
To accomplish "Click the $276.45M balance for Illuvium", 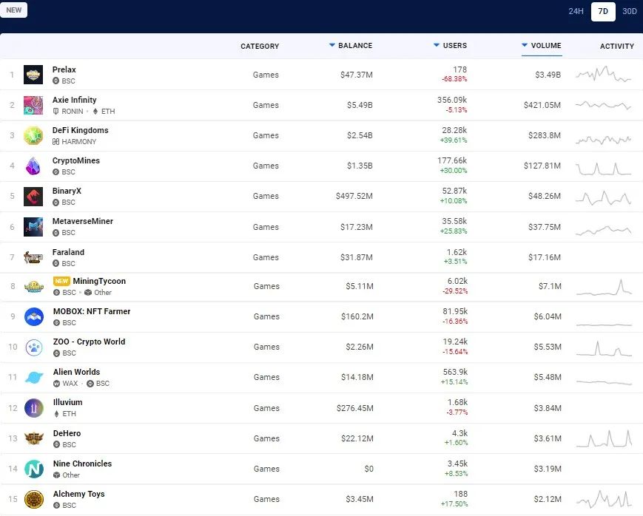I will pyautogui.click(x=355, y=408).
